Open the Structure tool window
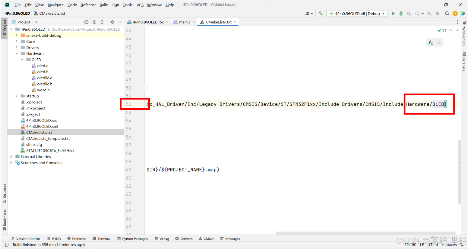468x249 pixels. pyautogui.click(x=5, y=193)
